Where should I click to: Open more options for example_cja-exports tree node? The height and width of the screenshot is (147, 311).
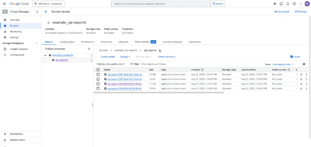(91, 55)
